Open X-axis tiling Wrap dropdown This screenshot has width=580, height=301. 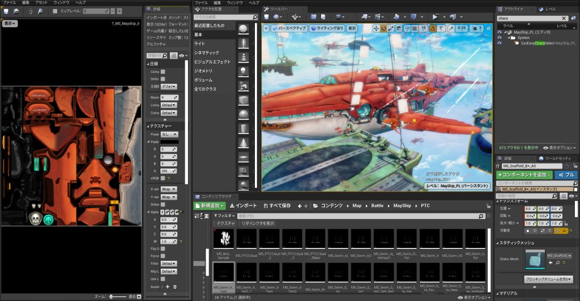[168, 189]
